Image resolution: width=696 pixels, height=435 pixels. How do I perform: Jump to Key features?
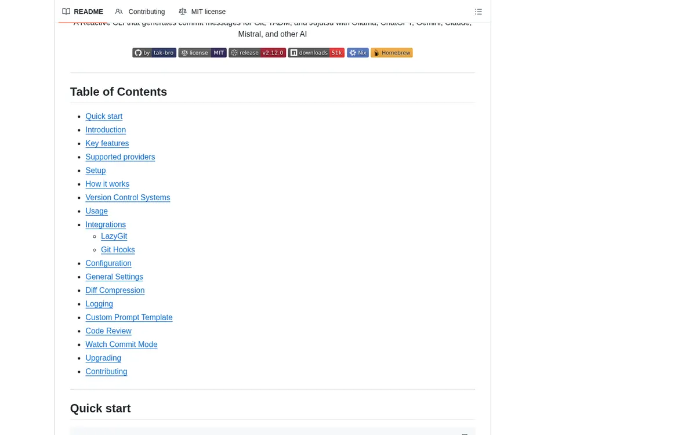click(107, 143)
